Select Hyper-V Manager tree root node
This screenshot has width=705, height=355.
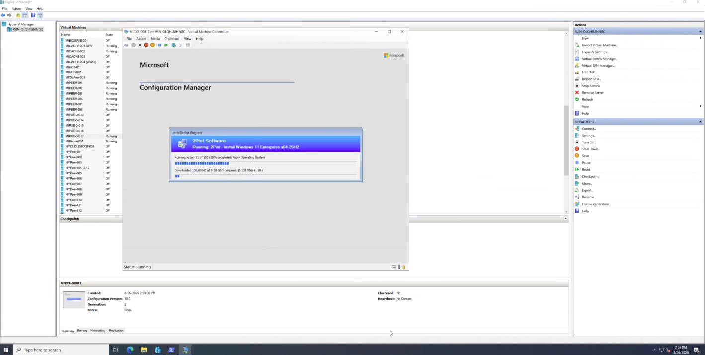click(x=21, y=24)
